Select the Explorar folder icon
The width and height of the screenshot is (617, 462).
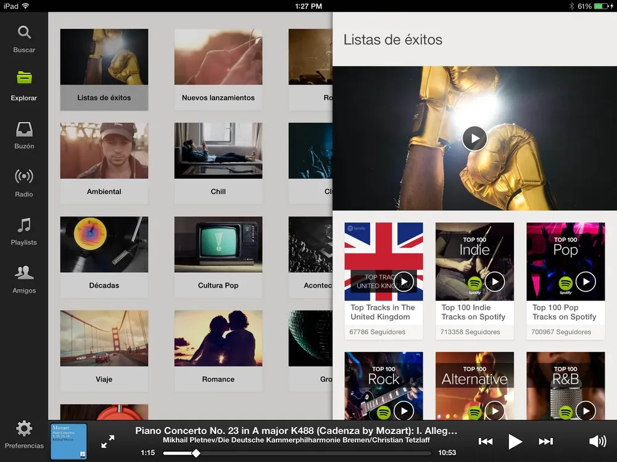pyautogui.click(x=24, y=78)
